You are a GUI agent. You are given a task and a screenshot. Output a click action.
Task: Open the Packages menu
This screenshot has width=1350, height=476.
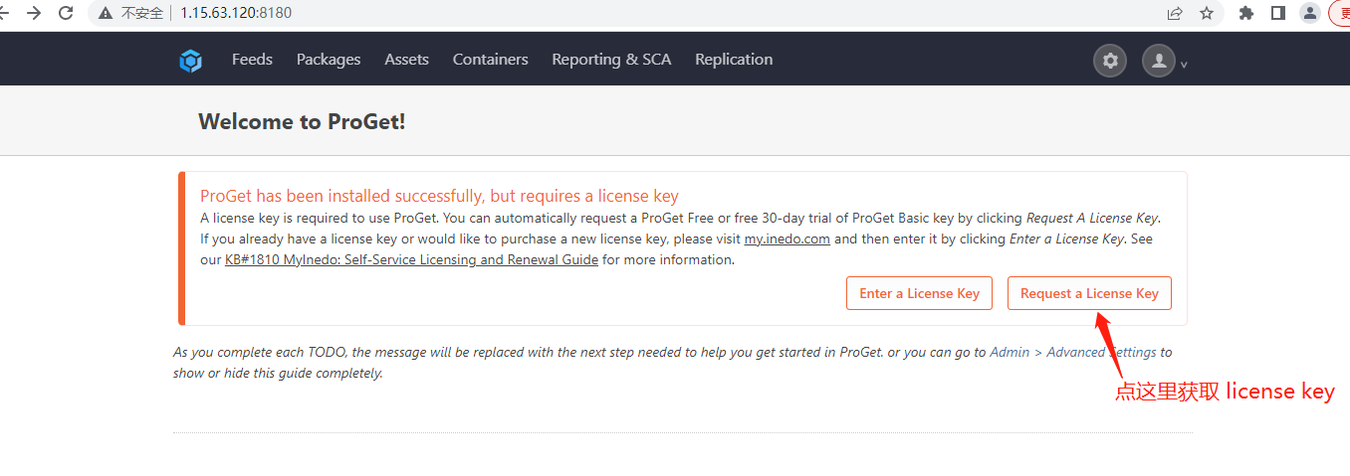click(x=329, y=60)
